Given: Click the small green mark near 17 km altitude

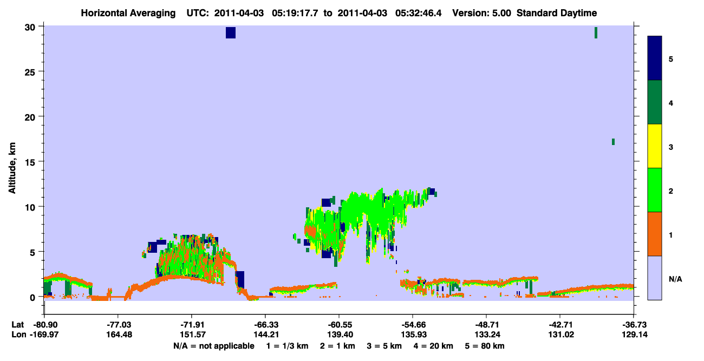Looking at the screenshot, I should coord(613,142).
